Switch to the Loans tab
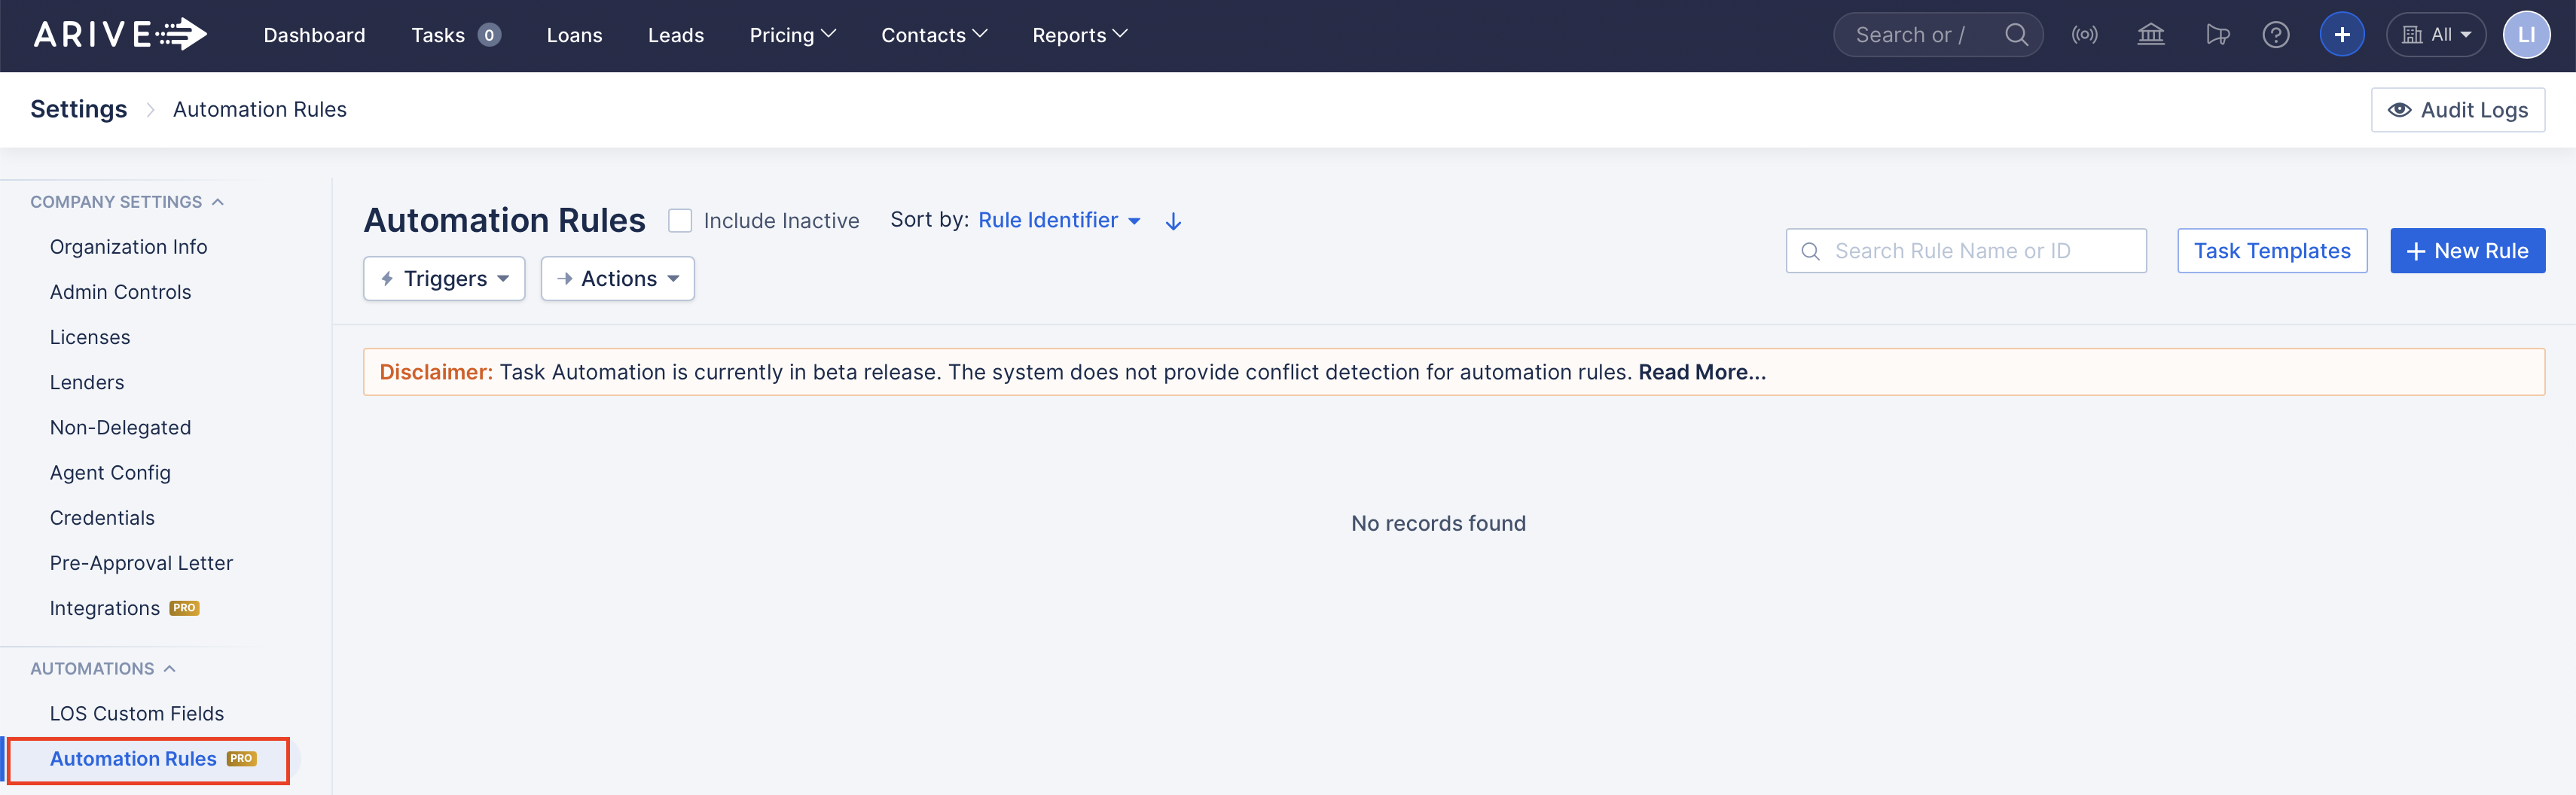 click(574, 34)
